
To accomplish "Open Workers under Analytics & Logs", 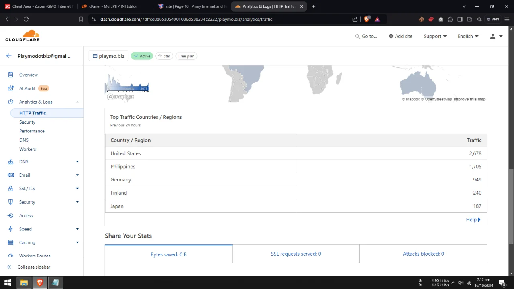I will pos(27,149).
